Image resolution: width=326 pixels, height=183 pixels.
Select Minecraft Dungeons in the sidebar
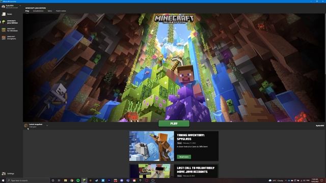9,38
